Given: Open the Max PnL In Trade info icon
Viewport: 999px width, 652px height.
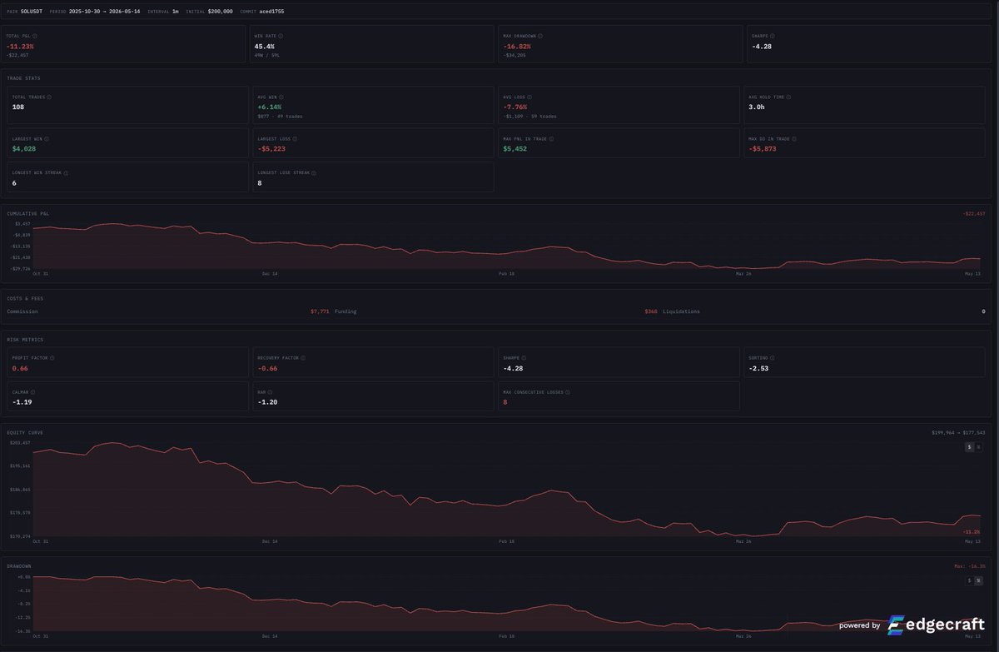Looking at the screenshot, I should (549, 138).
